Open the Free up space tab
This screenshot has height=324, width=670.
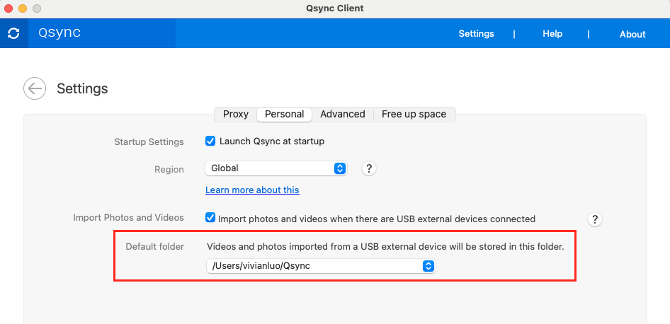[x=414, y=114]
